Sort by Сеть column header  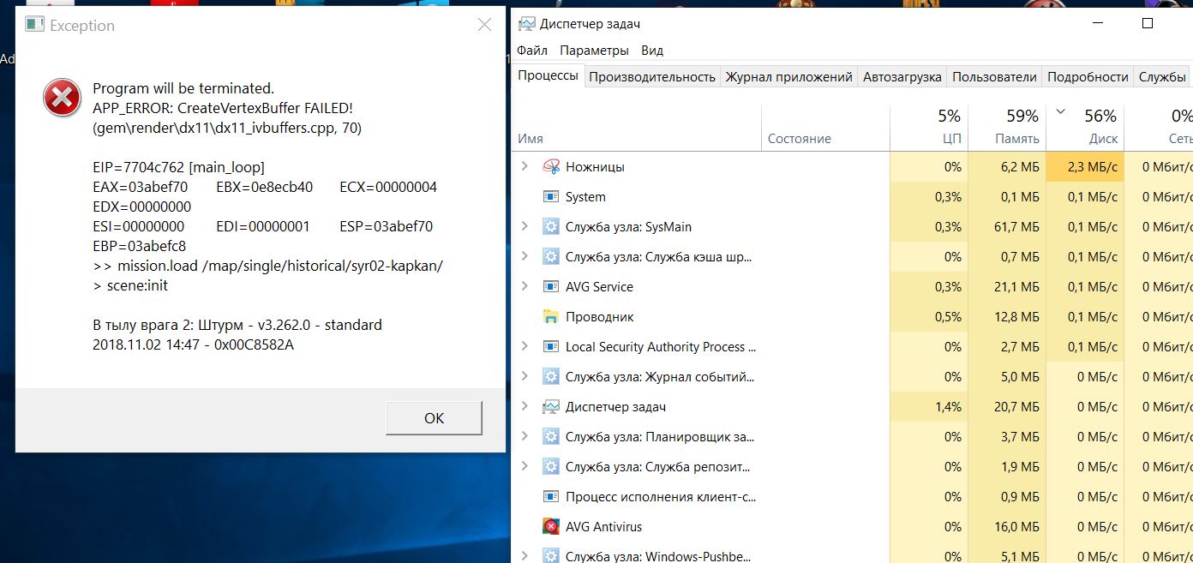[x=1159, y=128]
